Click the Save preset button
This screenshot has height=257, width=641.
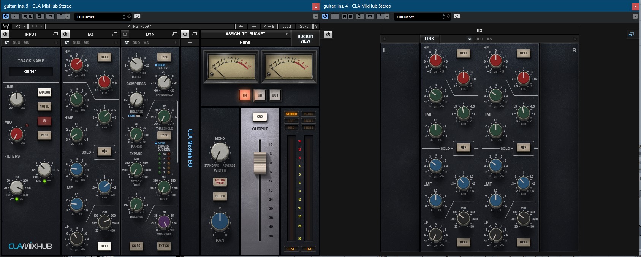point(304,26)
